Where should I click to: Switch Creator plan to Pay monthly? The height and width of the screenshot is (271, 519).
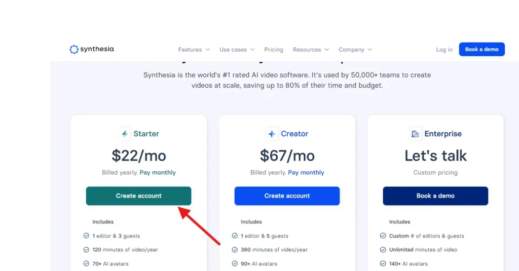tap(306, 172)
